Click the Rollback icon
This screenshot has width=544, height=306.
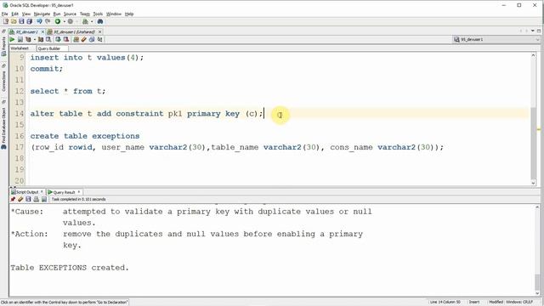[66, 40]
